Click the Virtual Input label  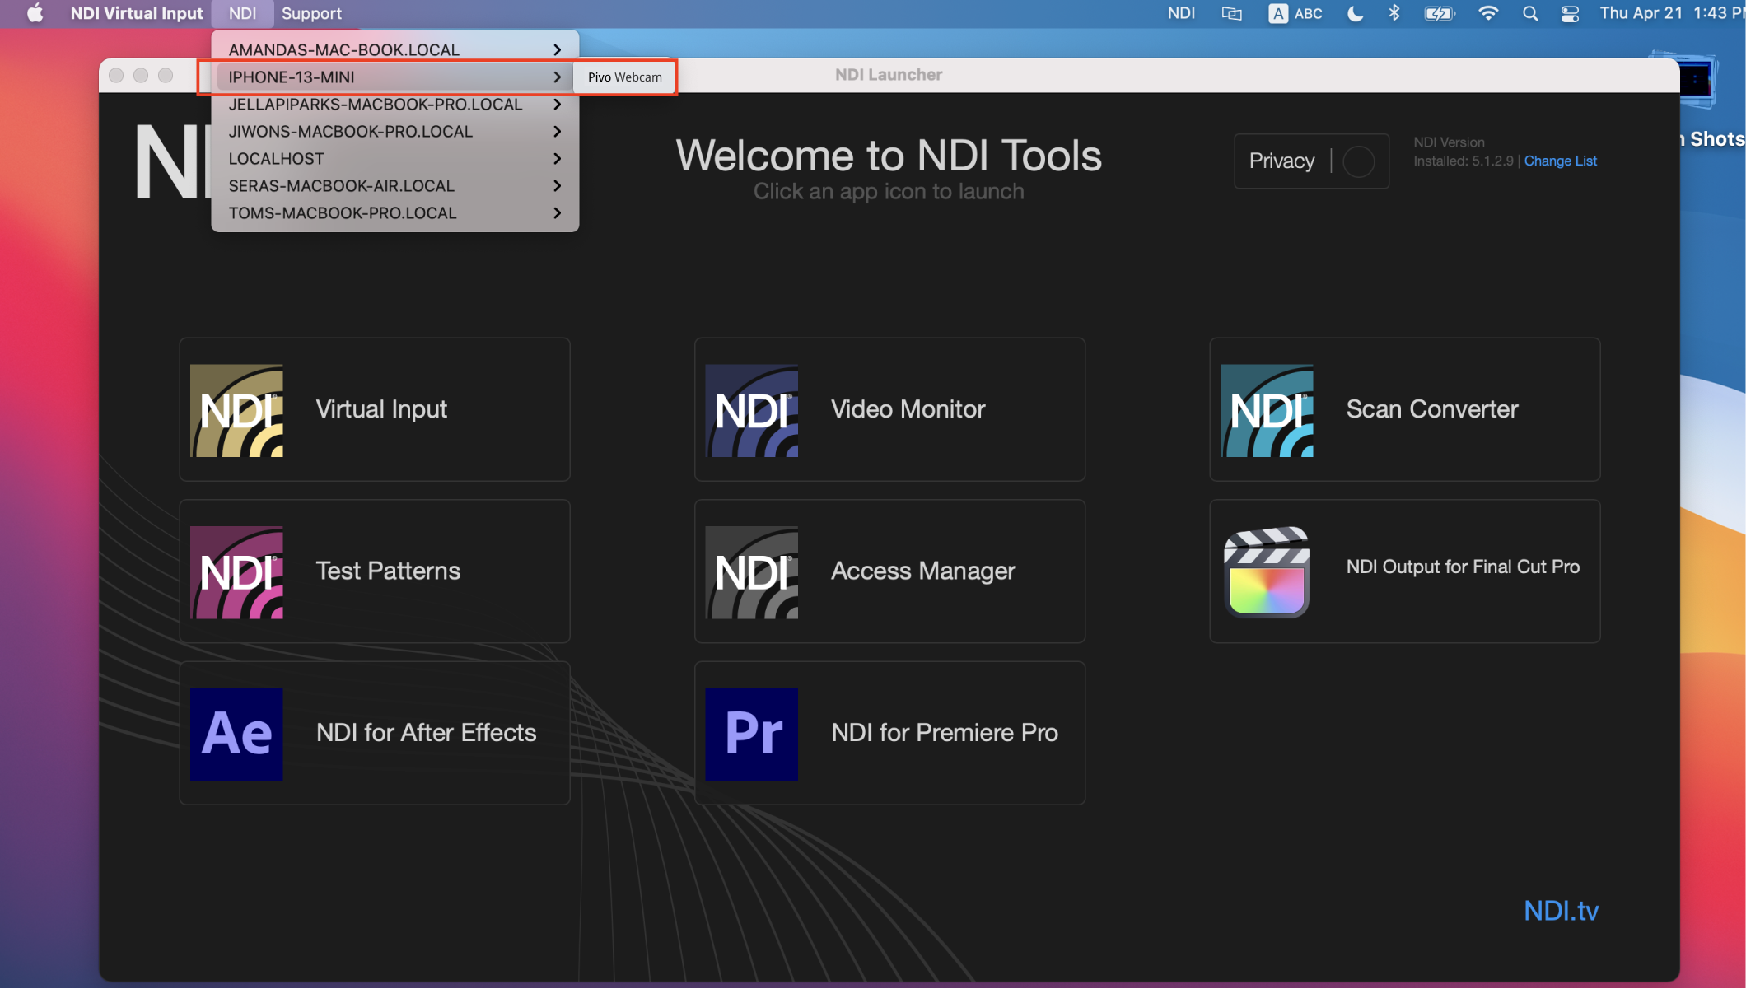point(381,409)
